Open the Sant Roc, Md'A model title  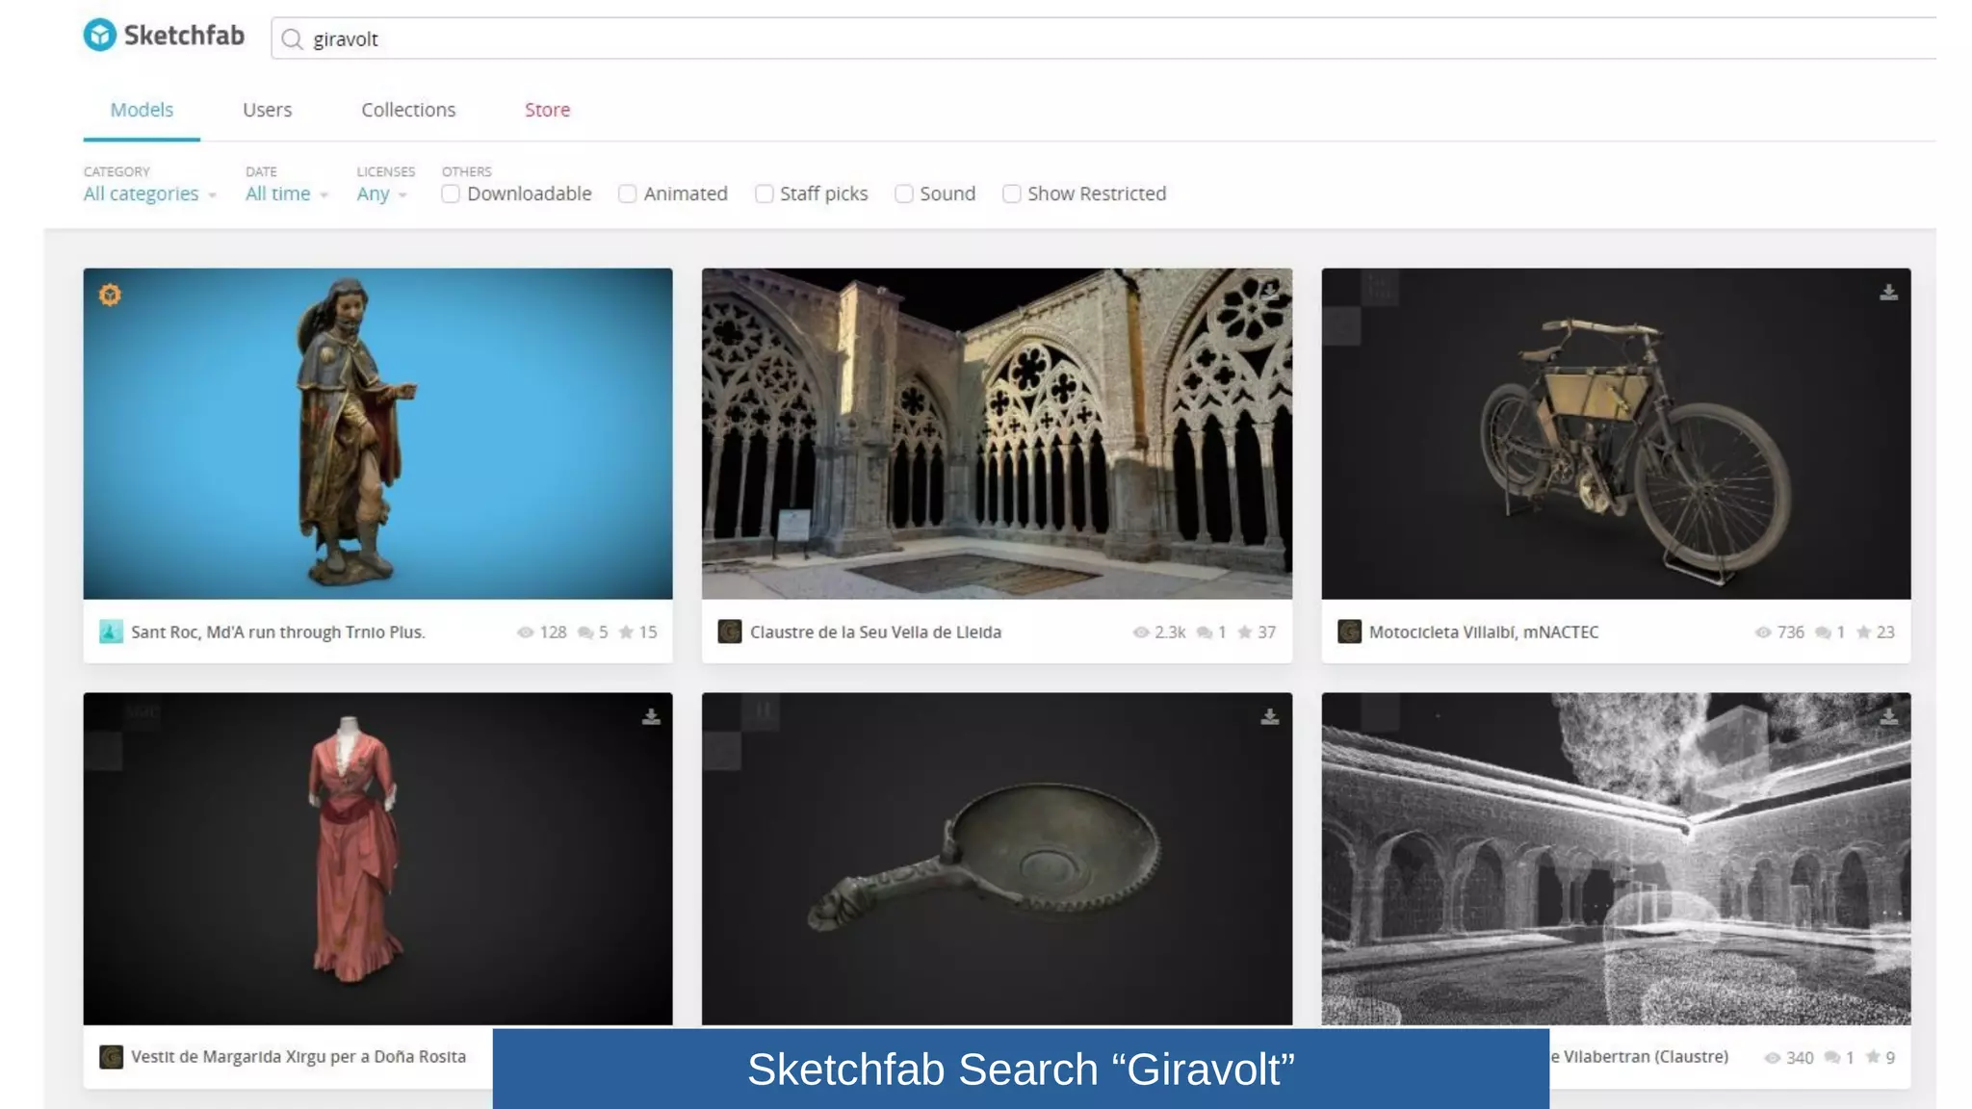click(277, 632)
